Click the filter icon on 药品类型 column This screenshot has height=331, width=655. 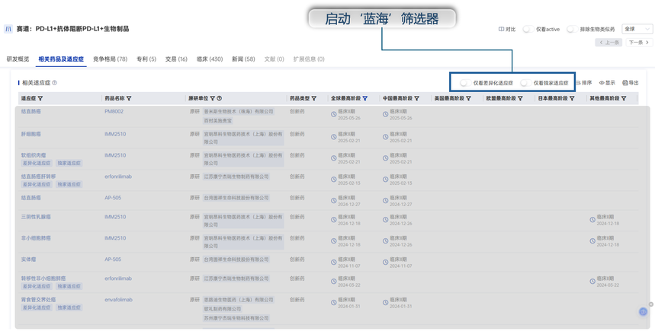coord(313,99)
